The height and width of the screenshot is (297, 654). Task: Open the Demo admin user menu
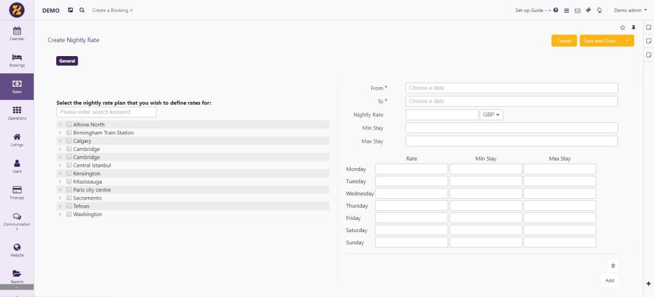630,10
